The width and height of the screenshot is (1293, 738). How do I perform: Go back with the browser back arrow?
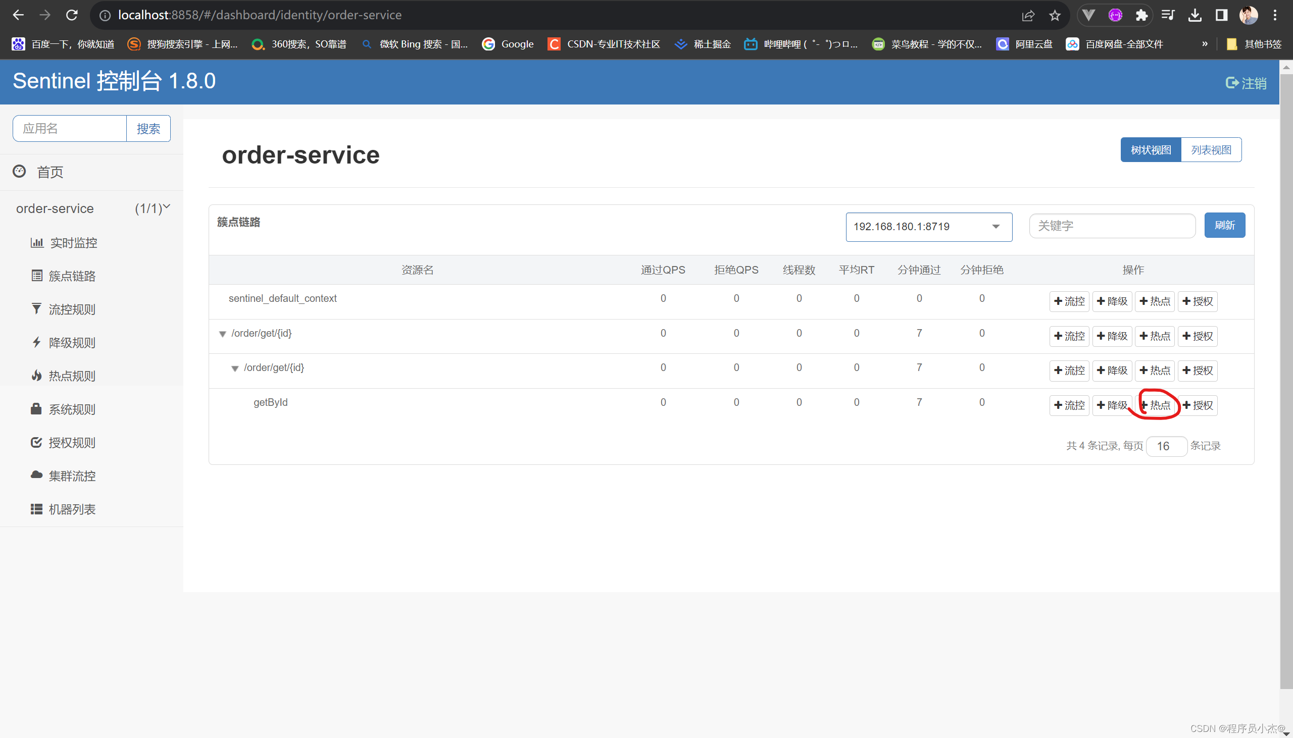[18, 15]
